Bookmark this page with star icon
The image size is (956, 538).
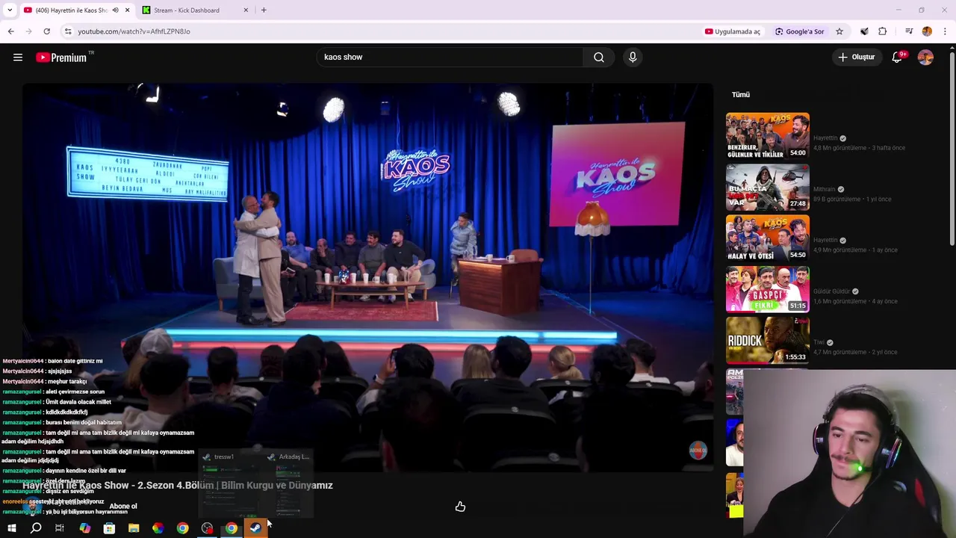[x=839, y=31]
